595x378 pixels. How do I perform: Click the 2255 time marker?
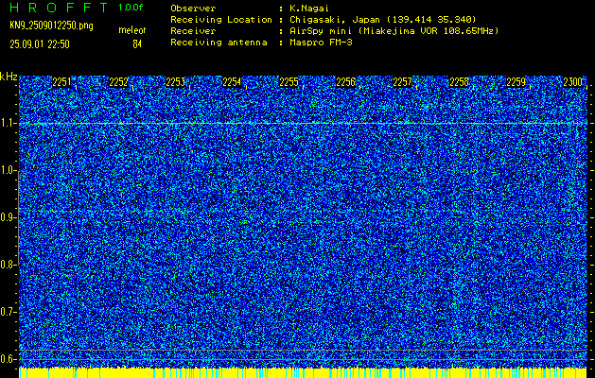click(289, 82)
